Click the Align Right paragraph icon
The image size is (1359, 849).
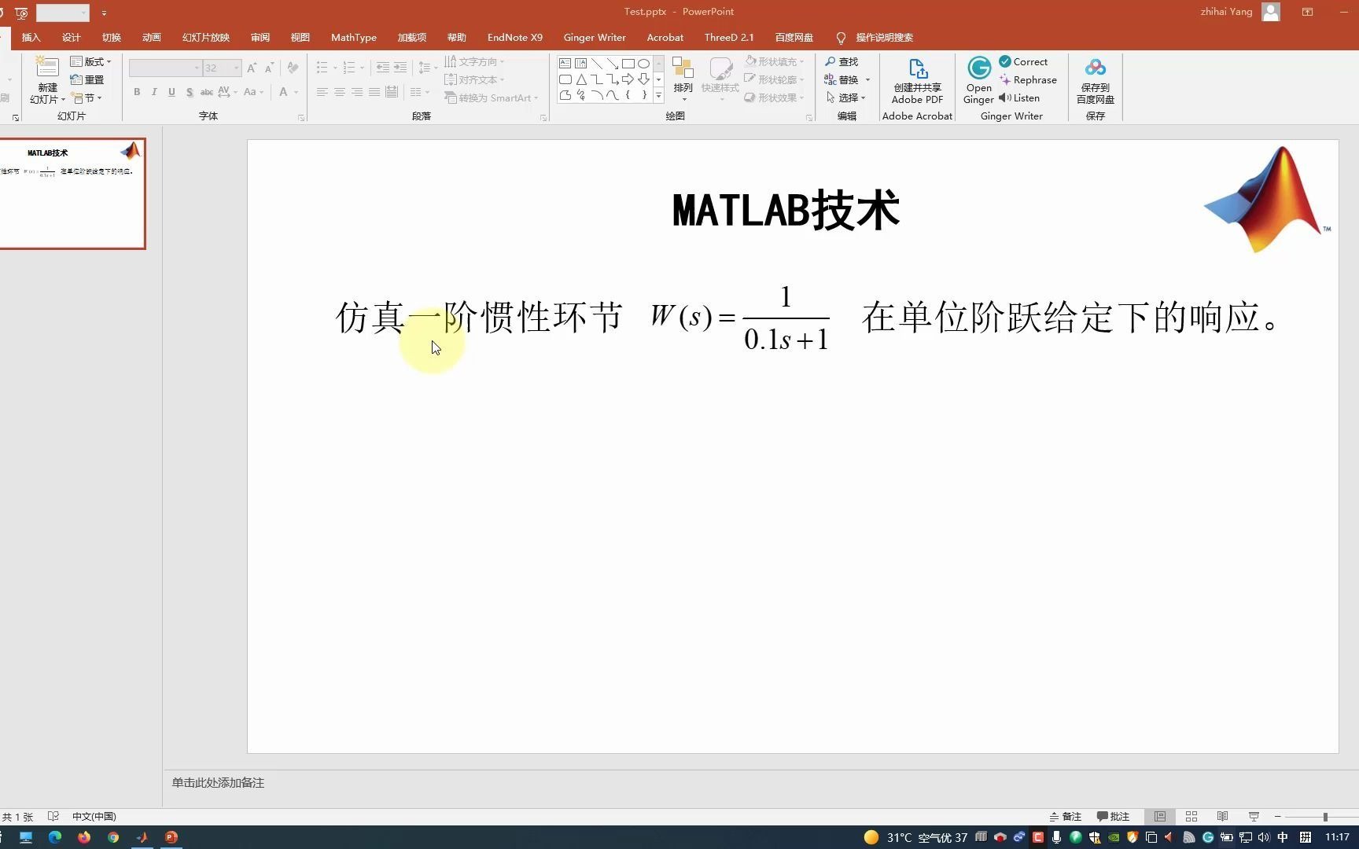point(357,92)
